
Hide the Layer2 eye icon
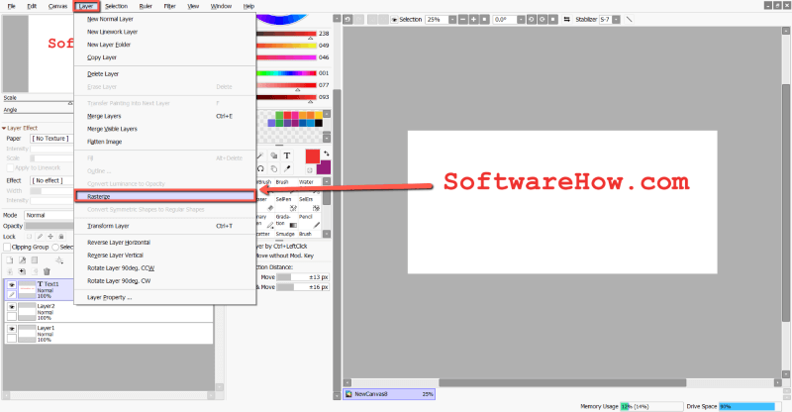tap(12, 307)
